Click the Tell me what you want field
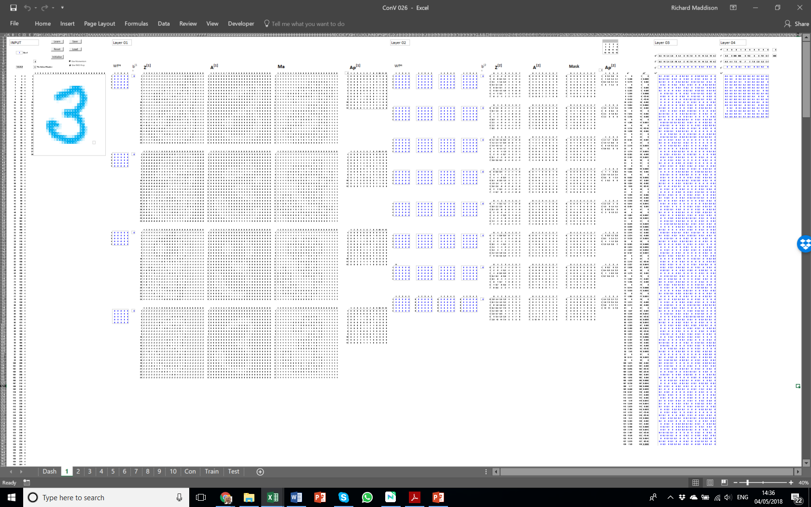 (308, 24)
